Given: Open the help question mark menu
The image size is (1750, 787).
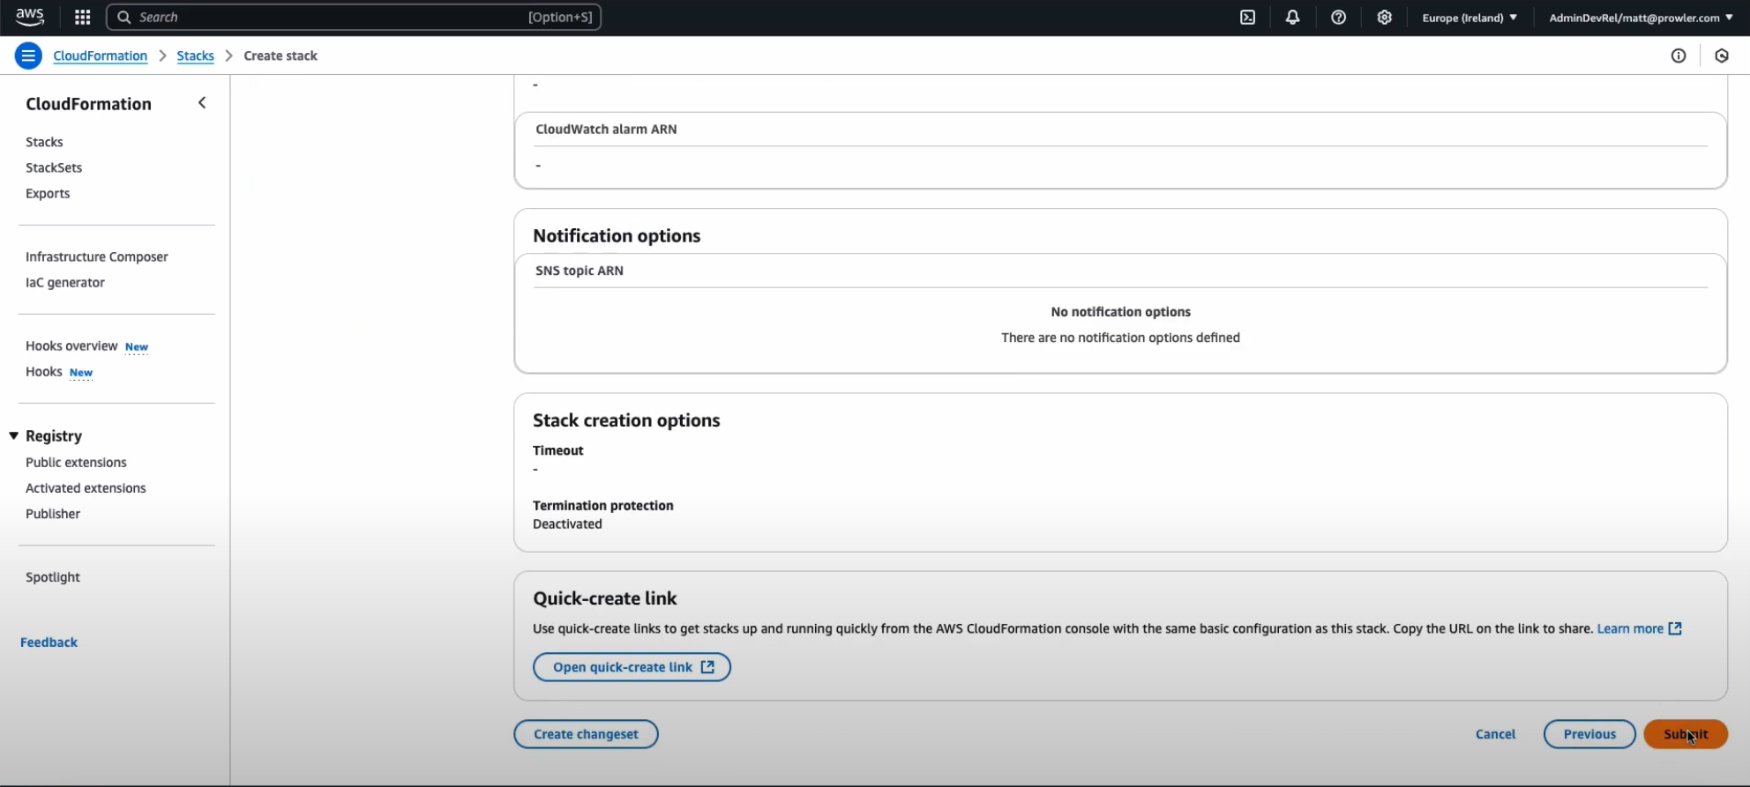Looking at the screenshot, I should coord(1338,17).
